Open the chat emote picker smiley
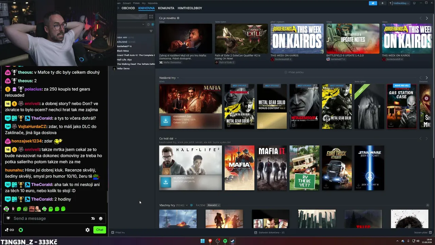435x245 pixels. (101, 218)
